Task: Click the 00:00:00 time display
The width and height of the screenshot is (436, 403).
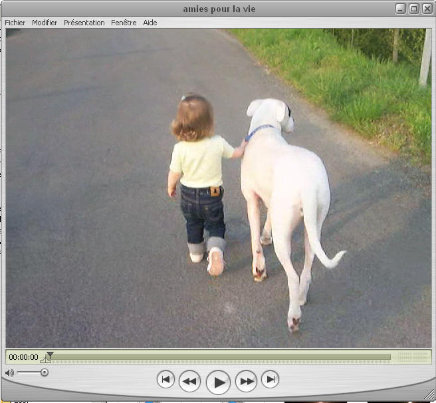Action: click(24, 357)
